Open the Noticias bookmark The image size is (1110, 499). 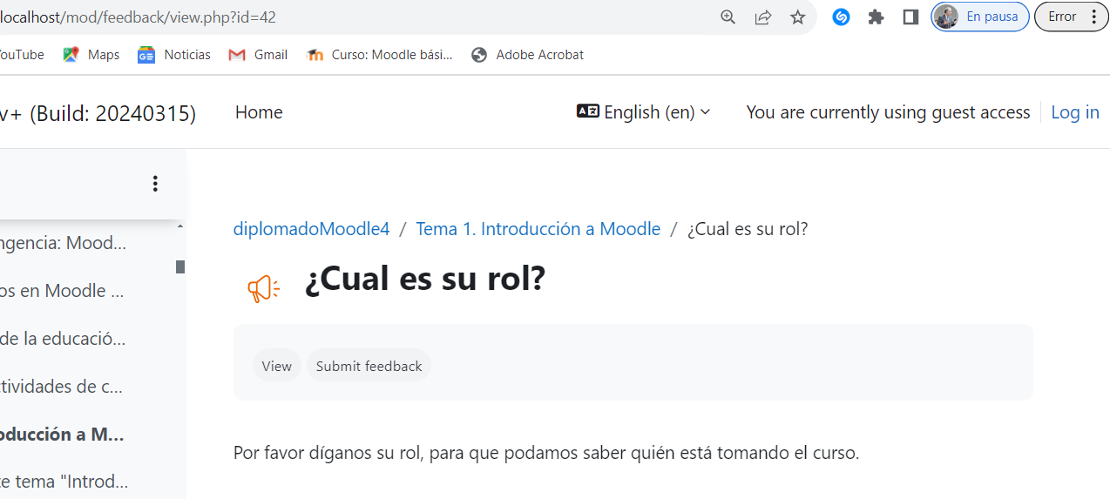click(x=174, y=55)
